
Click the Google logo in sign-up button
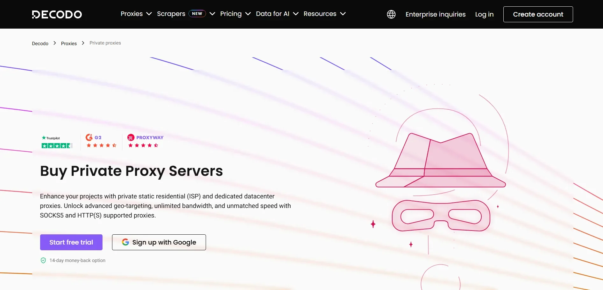click(125, 242)
